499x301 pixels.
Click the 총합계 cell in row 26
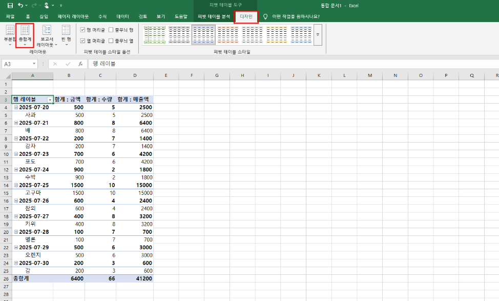coord(32,279)
